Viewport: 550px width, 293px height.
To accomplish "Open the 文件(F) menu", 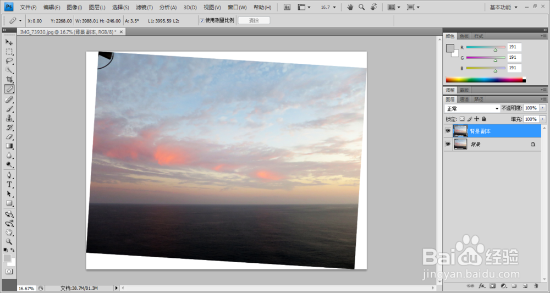I will (28, 7).
